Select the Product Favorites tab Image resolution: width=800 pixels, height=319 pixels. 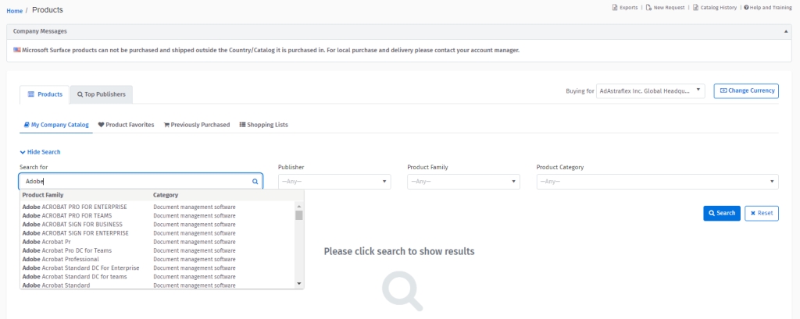click(x=126, y=125)
